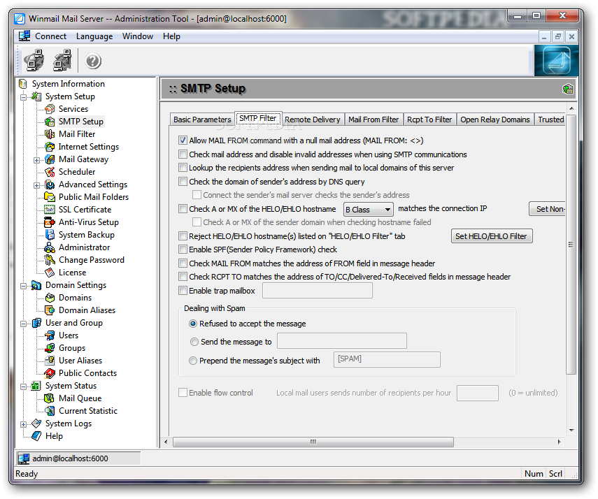This screenshot has width=598, height=499.
Task: Open the Language menu
Action: [x=94, y=36]
